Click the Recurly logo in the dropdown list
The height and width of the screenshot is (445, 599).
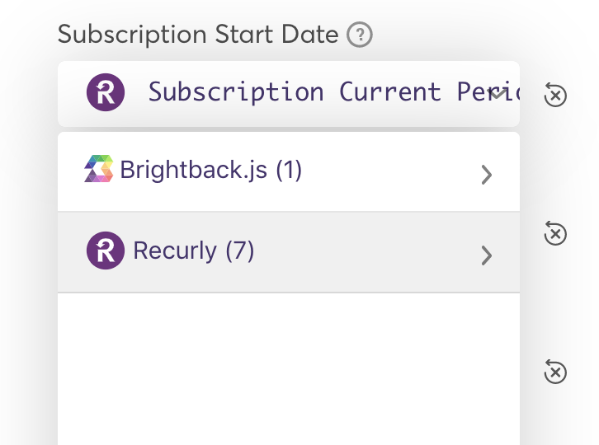coord(106,251)
